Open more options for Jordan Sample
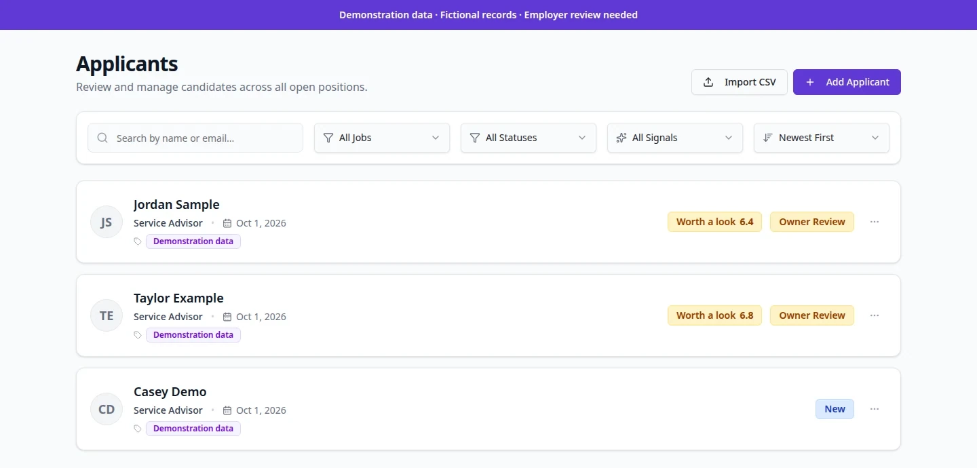 click(x=875, y=222)
